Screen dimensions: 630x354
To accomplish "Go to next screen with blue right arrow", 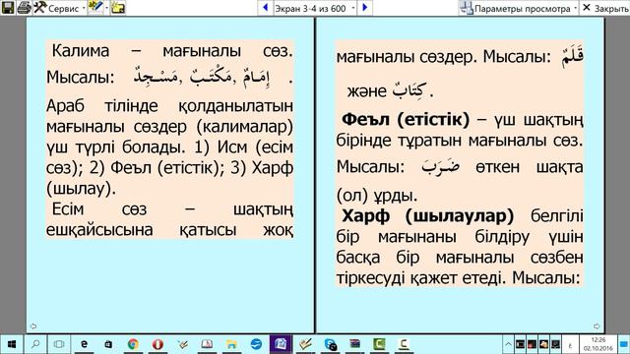I will coord(365,7).
